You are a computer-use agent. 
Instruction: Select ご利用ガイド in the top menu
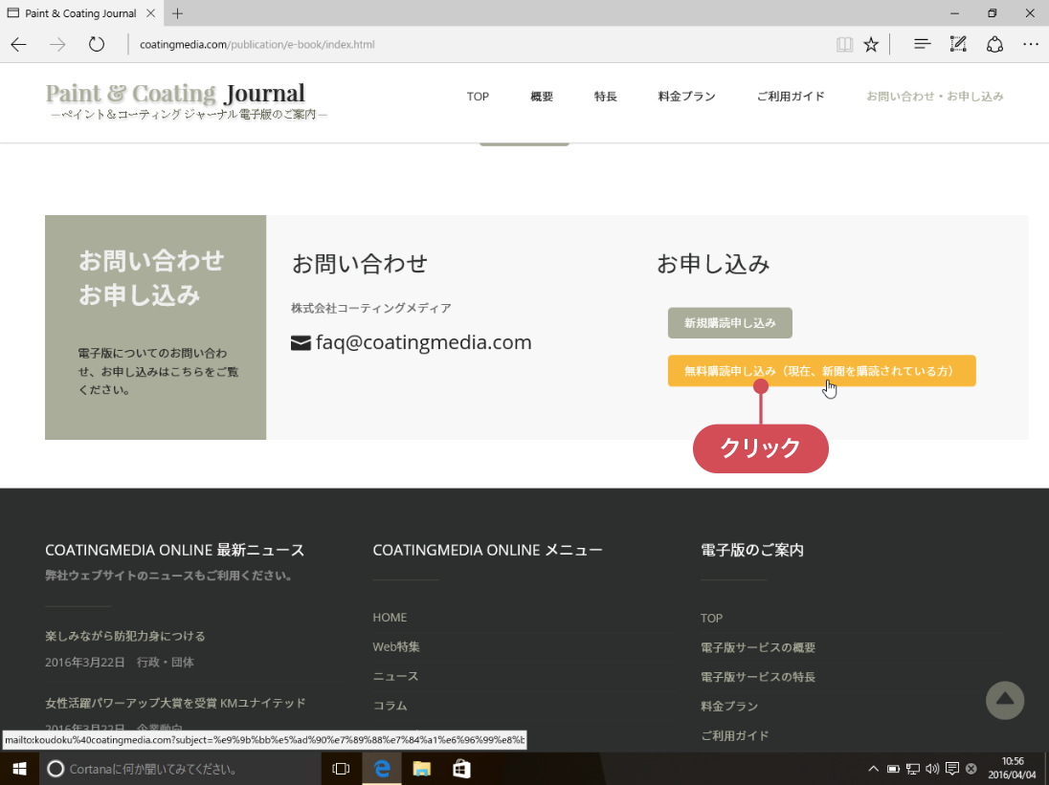(791, 97)
